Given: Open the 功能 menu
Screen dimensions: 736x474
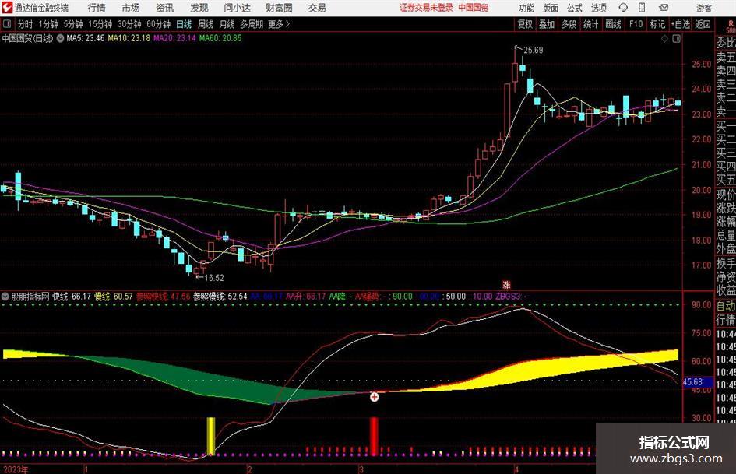Looking at the screenshot, I should coord(526,8).
